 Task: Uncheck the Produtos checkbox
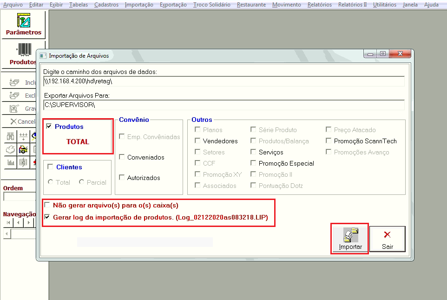(x=49, y=127)
